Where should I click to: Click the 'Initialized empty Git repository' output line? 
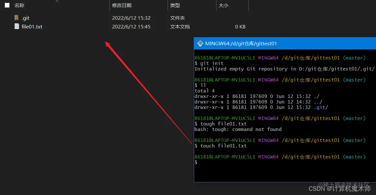[x=284, y=69]
